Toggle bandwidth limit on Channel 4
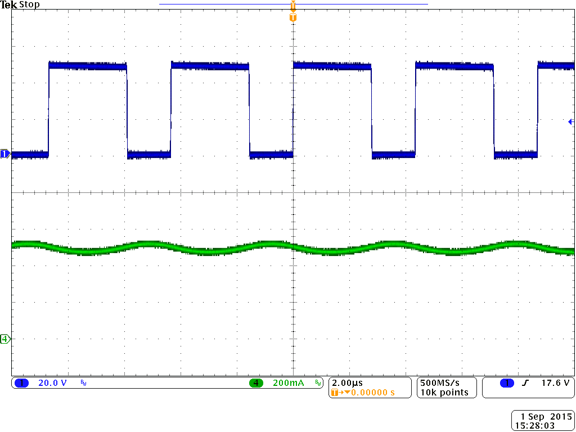The height and width of the screenshot is (432, 576). [x=318, y=382]
